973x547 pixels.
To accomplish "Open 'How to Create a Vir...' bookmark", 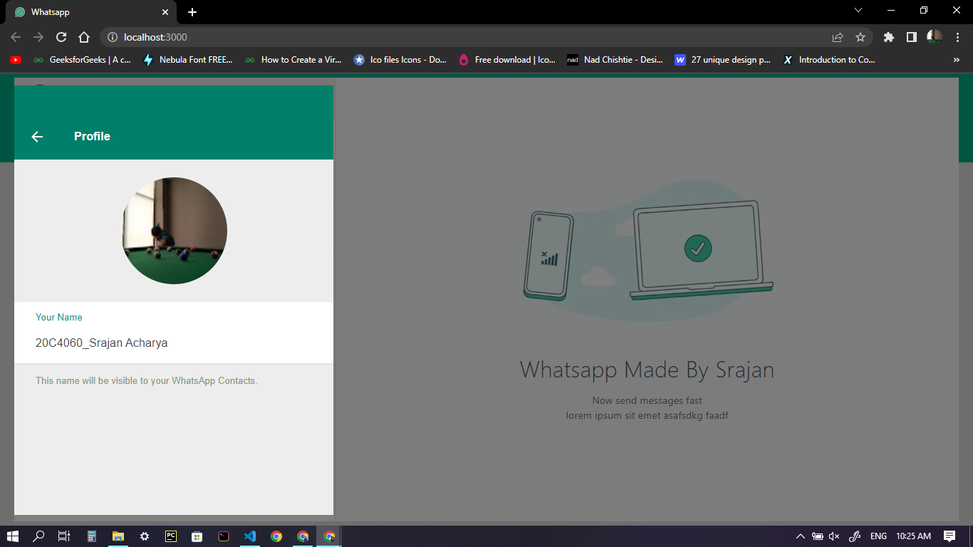I will pyautogui.click(x=293, y=60).
